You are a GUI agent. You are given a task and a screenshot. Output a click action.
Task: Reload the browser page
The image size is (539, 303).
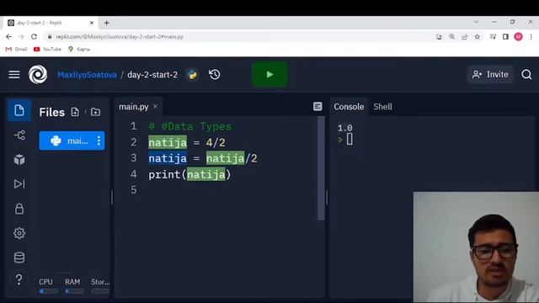(34, 36)
